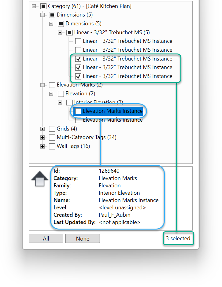
Task: Expand the Grids (4) node
Action: click(43, 129)
